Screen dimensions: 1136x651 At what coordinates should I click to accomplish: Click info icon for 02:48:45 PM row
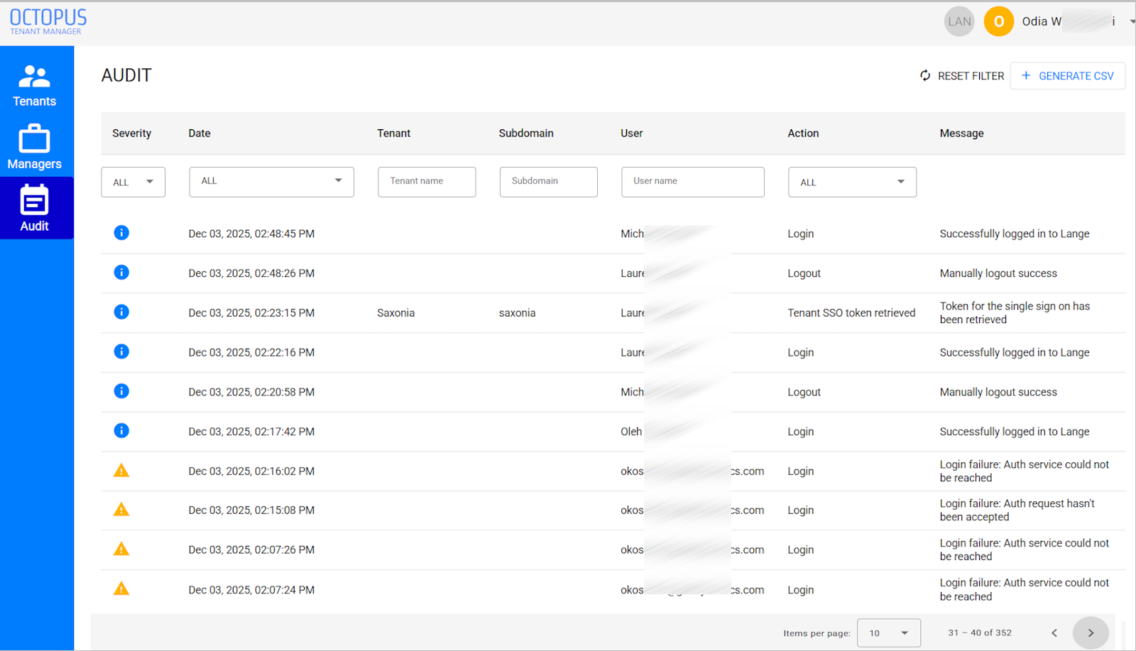pos(121,233)
